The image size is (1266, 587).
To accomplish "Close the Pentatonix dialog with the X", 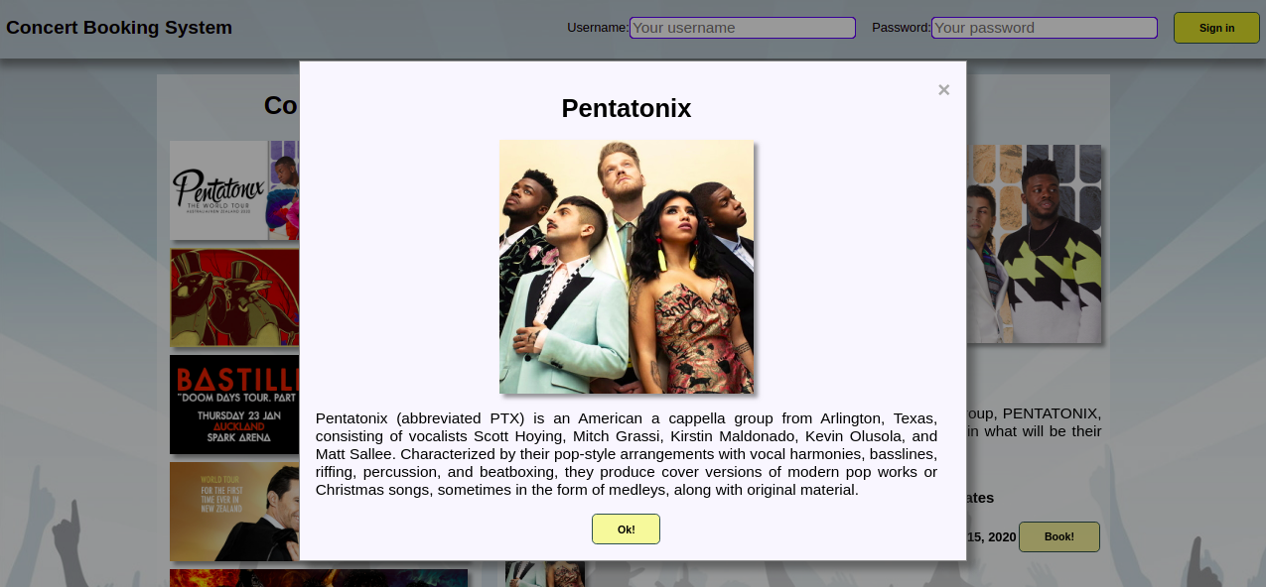I will tap(943, 90).
